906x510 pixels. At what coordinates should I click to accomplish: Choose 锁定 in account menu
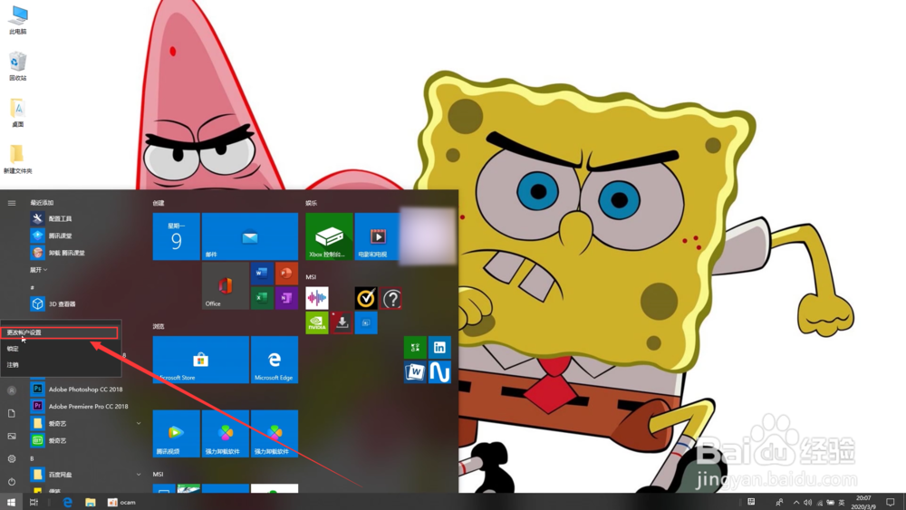click(x=61, y=349)
